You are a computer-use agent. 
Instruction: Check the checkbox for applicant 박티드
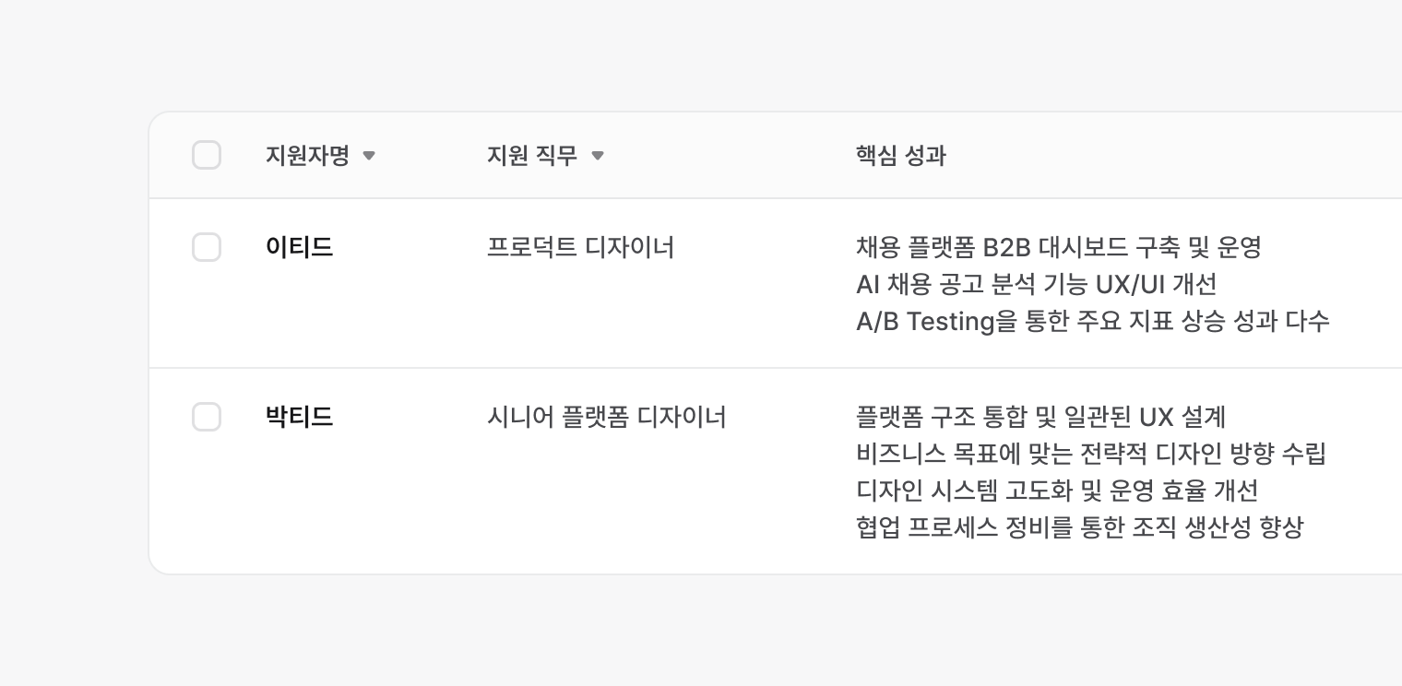pyautogui.click(x=207, y=417)
